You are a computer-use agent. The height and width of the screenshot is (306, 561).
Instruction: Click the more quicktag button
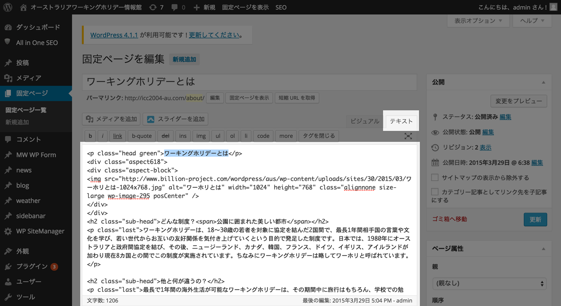point(286,136)
